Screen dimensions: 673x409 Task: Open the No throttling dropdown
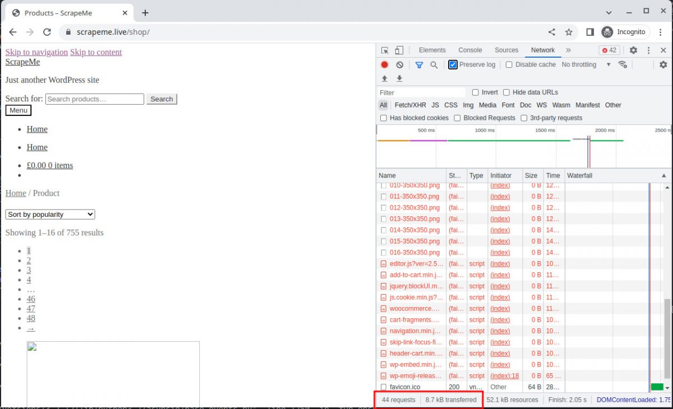586,65
